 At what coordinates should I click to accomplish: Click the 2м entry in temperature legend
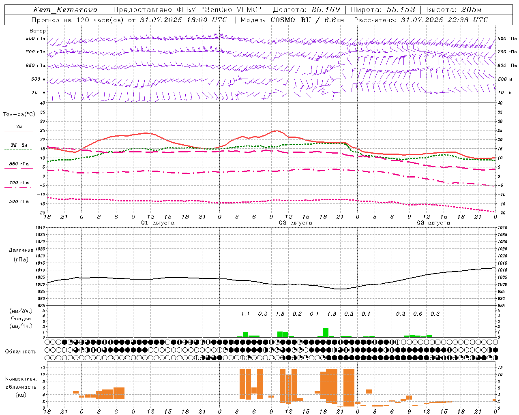(19, 126)
